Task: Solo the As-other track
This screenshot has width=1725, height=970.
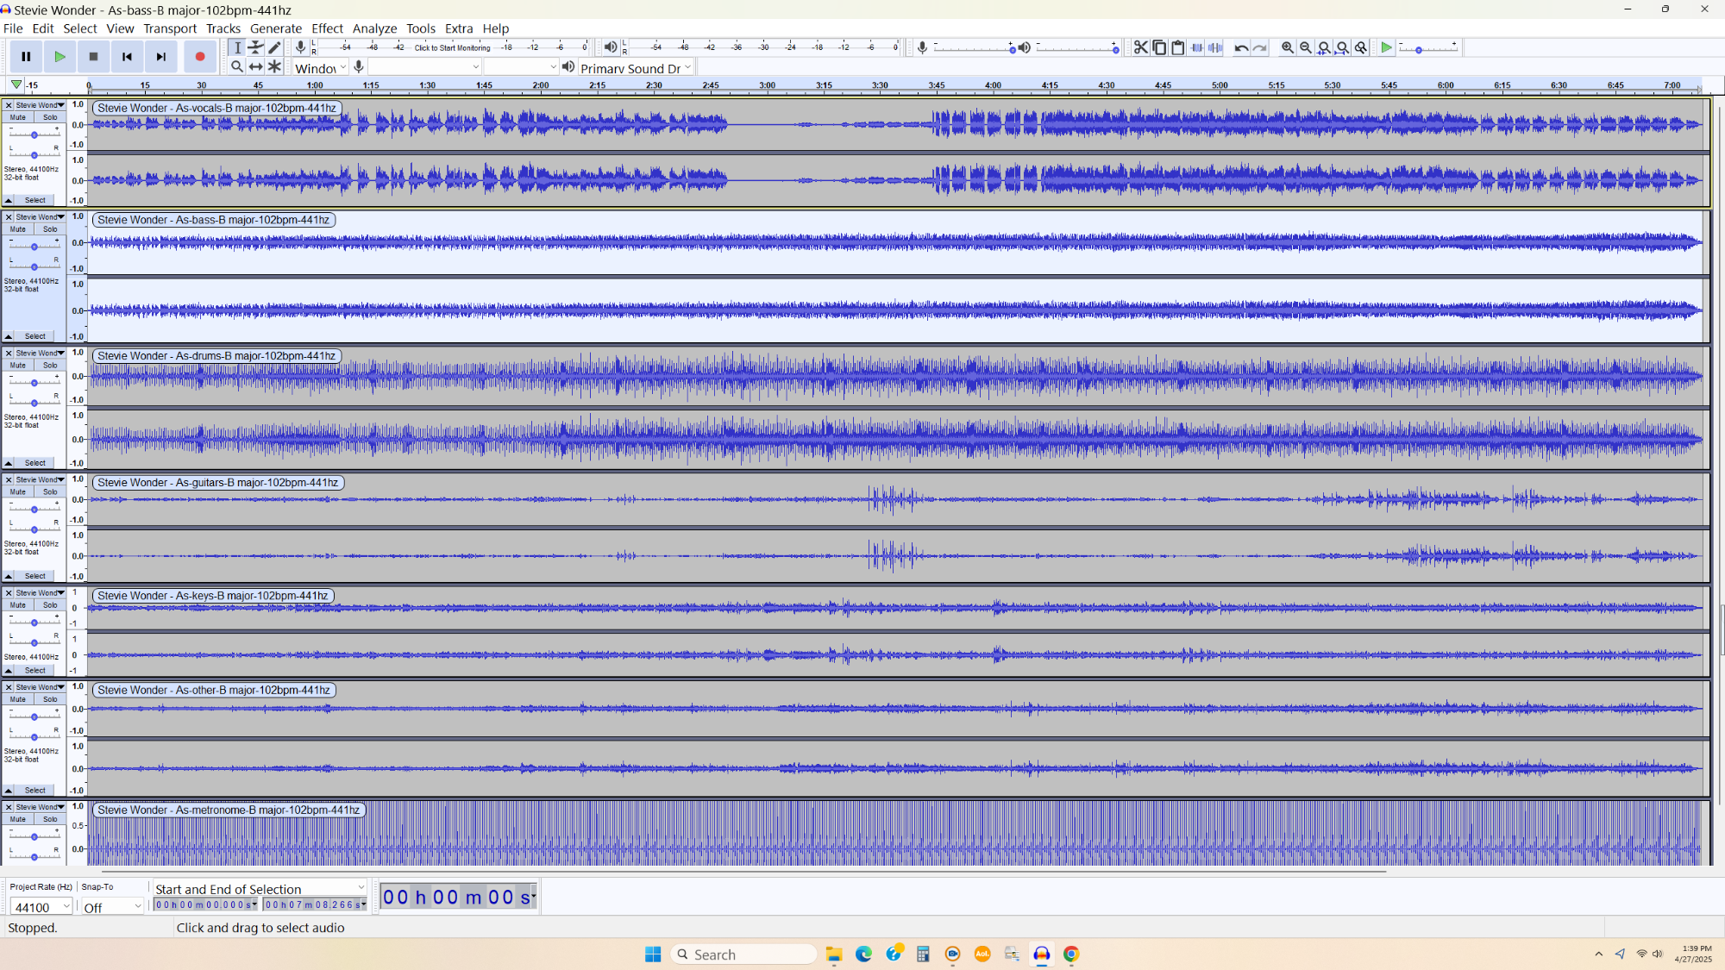Action: [51, 700]
